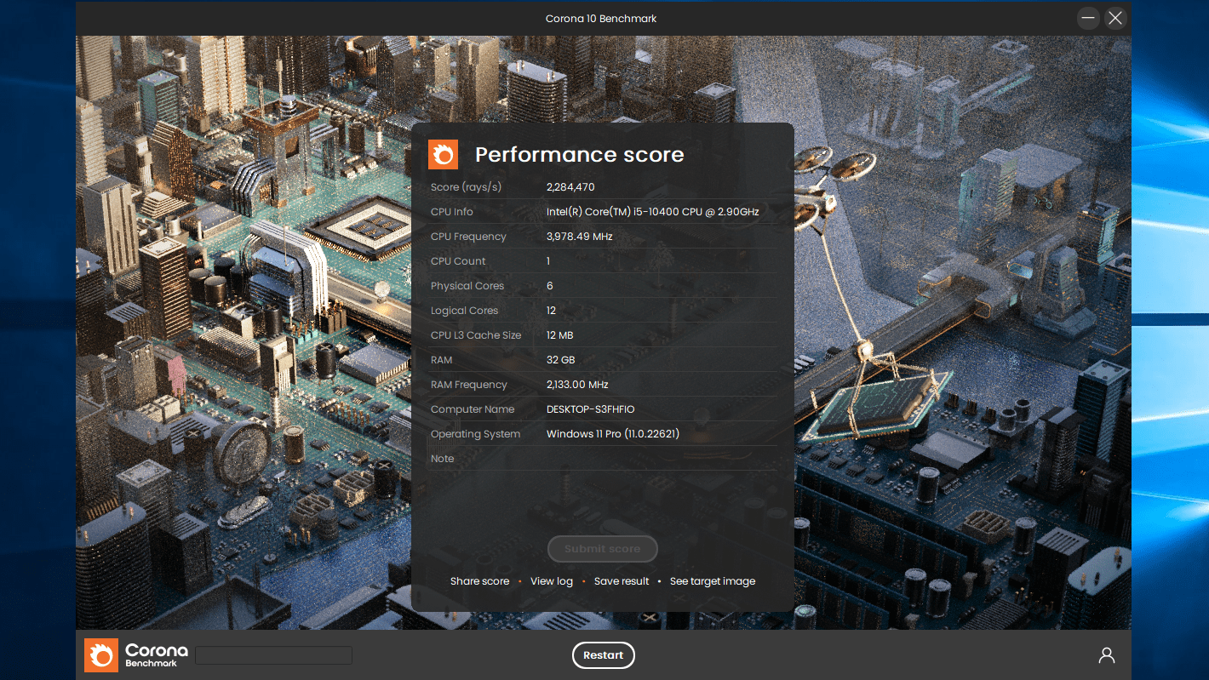Click the empty field in the bottom bar
This screenshot has height=680, width=1209.
pyautogui.click(x=274, y=655)
